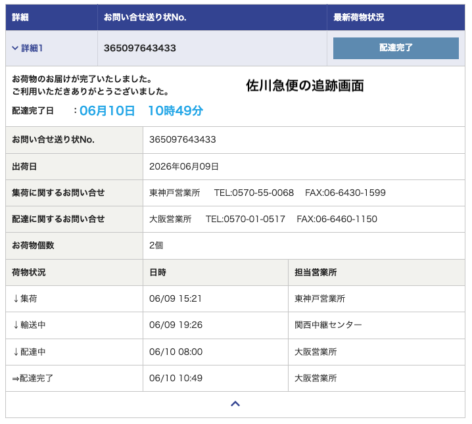
Task: Select FAX:06-6460-1150 fax number
Action: 337,219
